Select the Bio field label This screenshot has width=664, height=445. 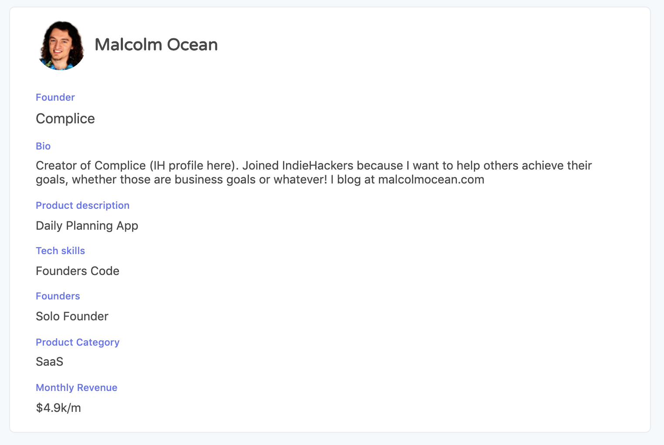(x=43, y=146)
